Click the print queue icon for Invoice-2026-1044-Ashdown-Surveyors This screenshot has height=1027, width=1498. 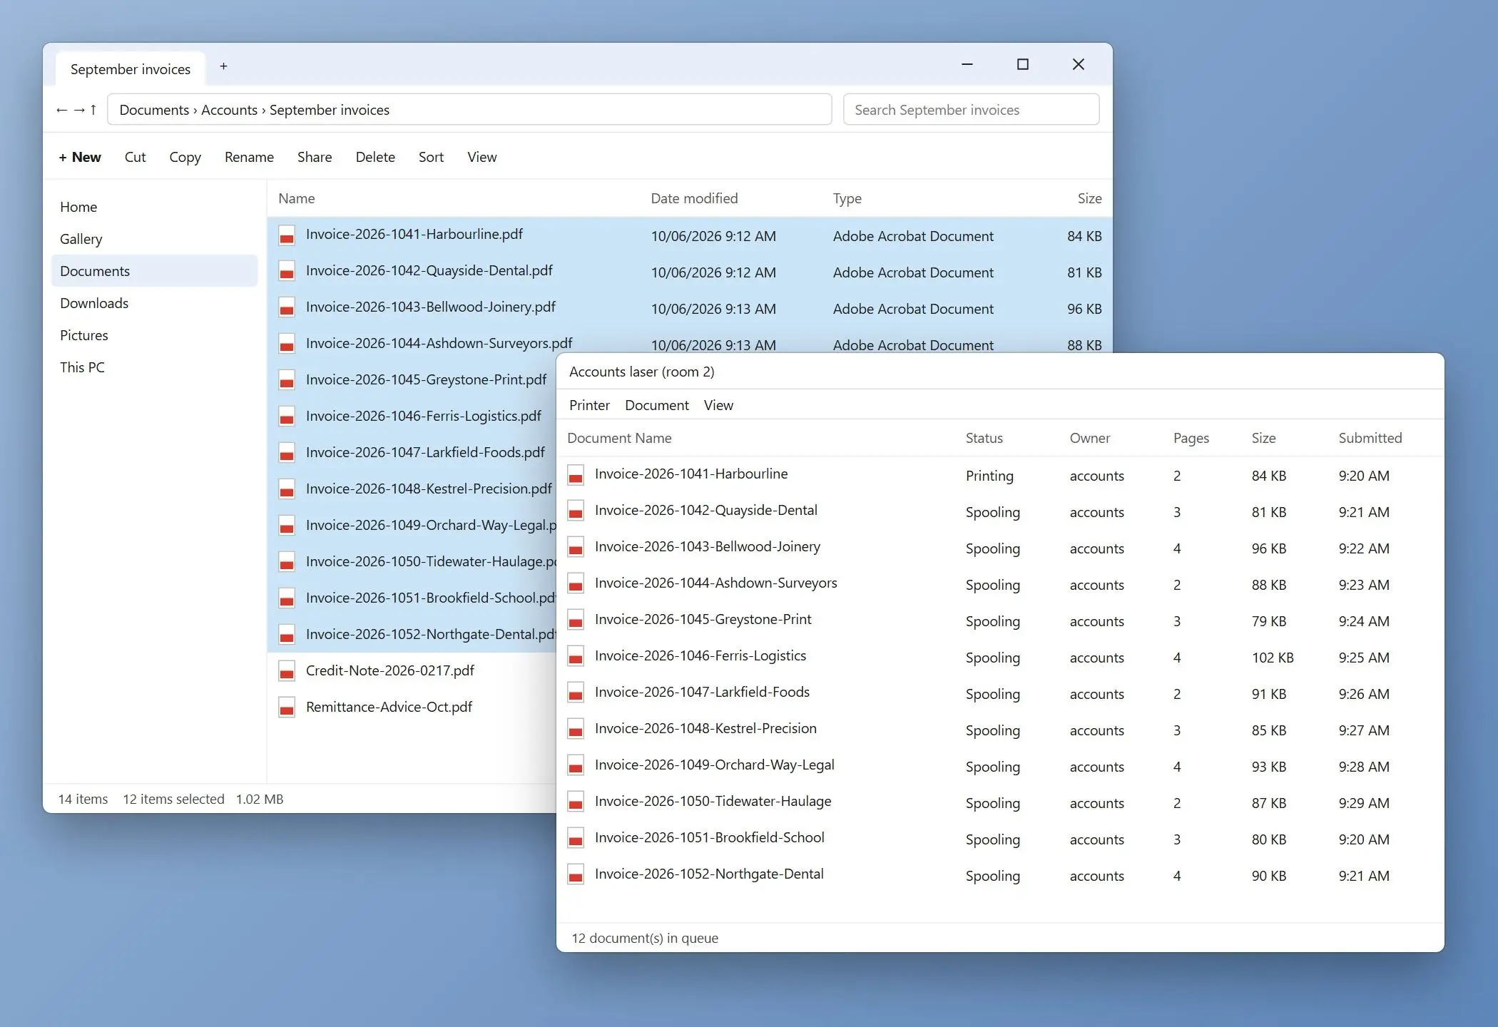coord(576,584)
